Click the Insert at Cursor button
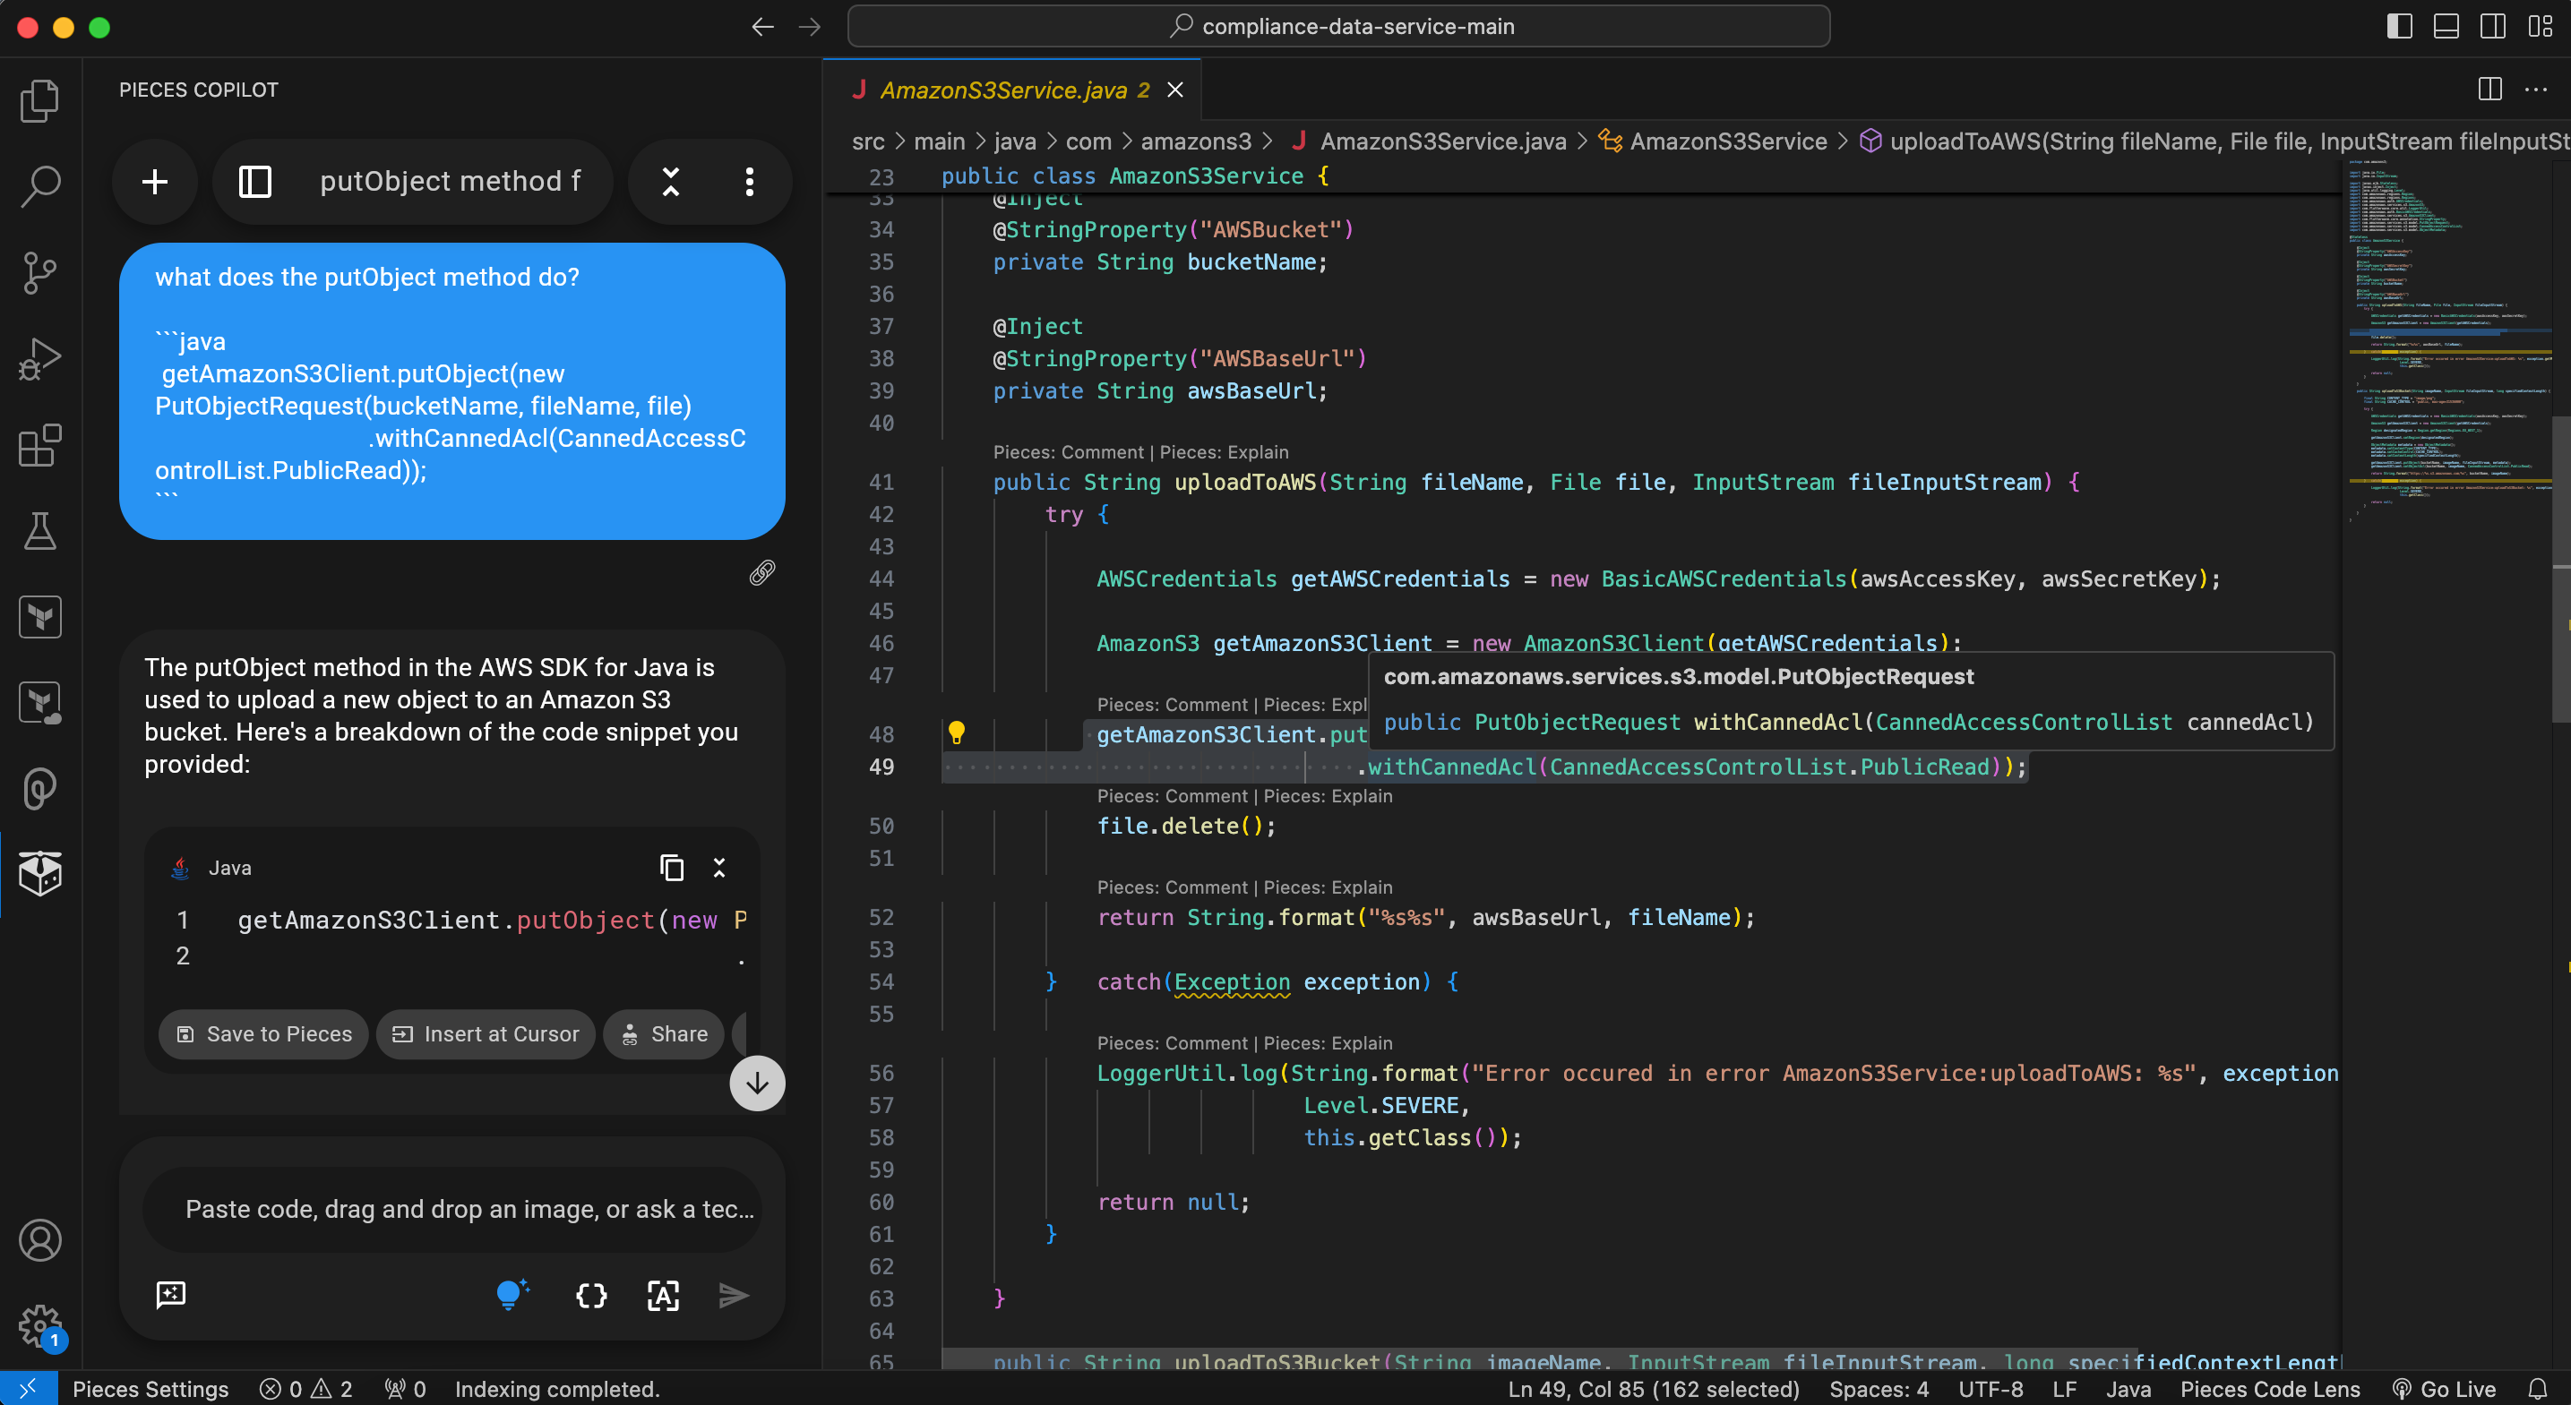 tap(485, 1033)
